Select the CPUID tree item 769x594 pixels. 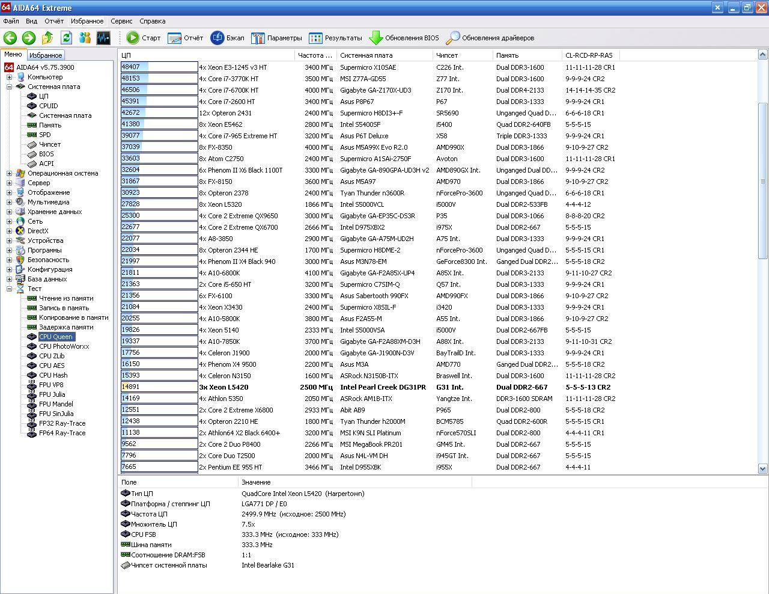tap(49, 106)
